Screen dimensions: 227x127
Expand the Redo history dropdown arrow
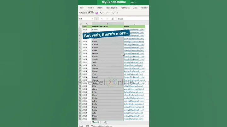tap(110, 13)
